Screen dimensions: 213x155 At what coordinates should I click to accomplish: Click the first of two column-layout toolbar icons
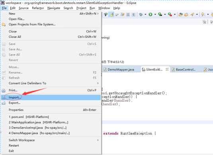click(x=128, y=14)
